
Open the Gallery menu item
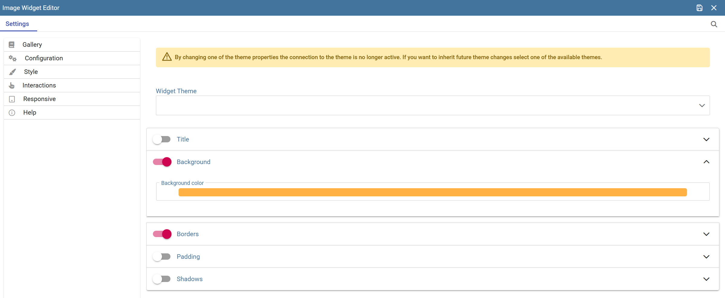tap(72, 45)
